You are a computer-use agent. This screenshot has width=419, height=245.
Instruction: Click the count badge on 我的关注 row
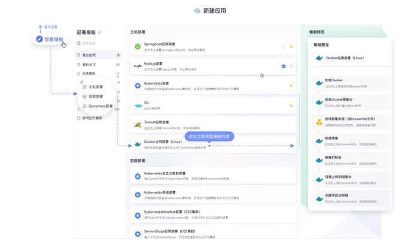pos(117,65)
